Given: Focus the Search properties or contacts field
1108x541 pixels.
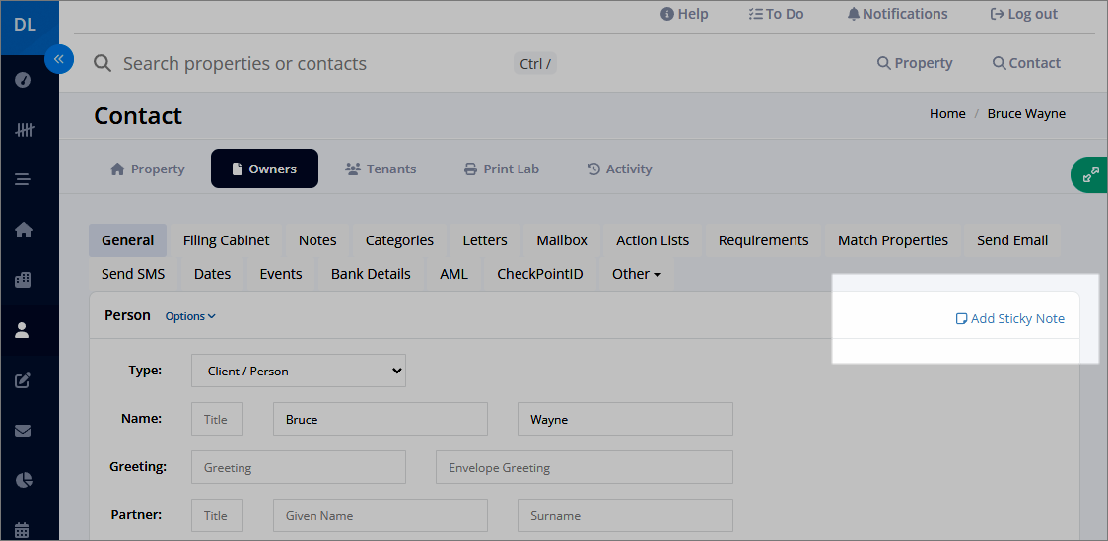Looking at the screenshot, I should point(311,64).
